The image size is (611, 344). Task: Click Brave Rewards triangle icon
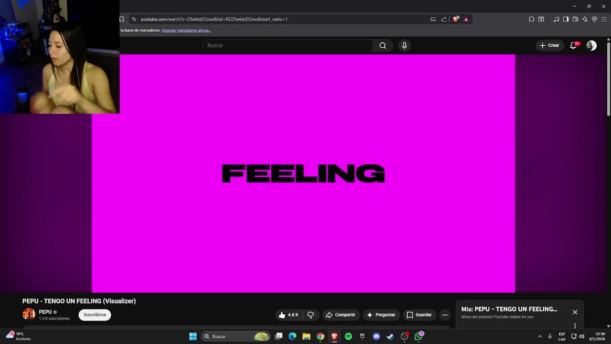[x=466, y=19]
